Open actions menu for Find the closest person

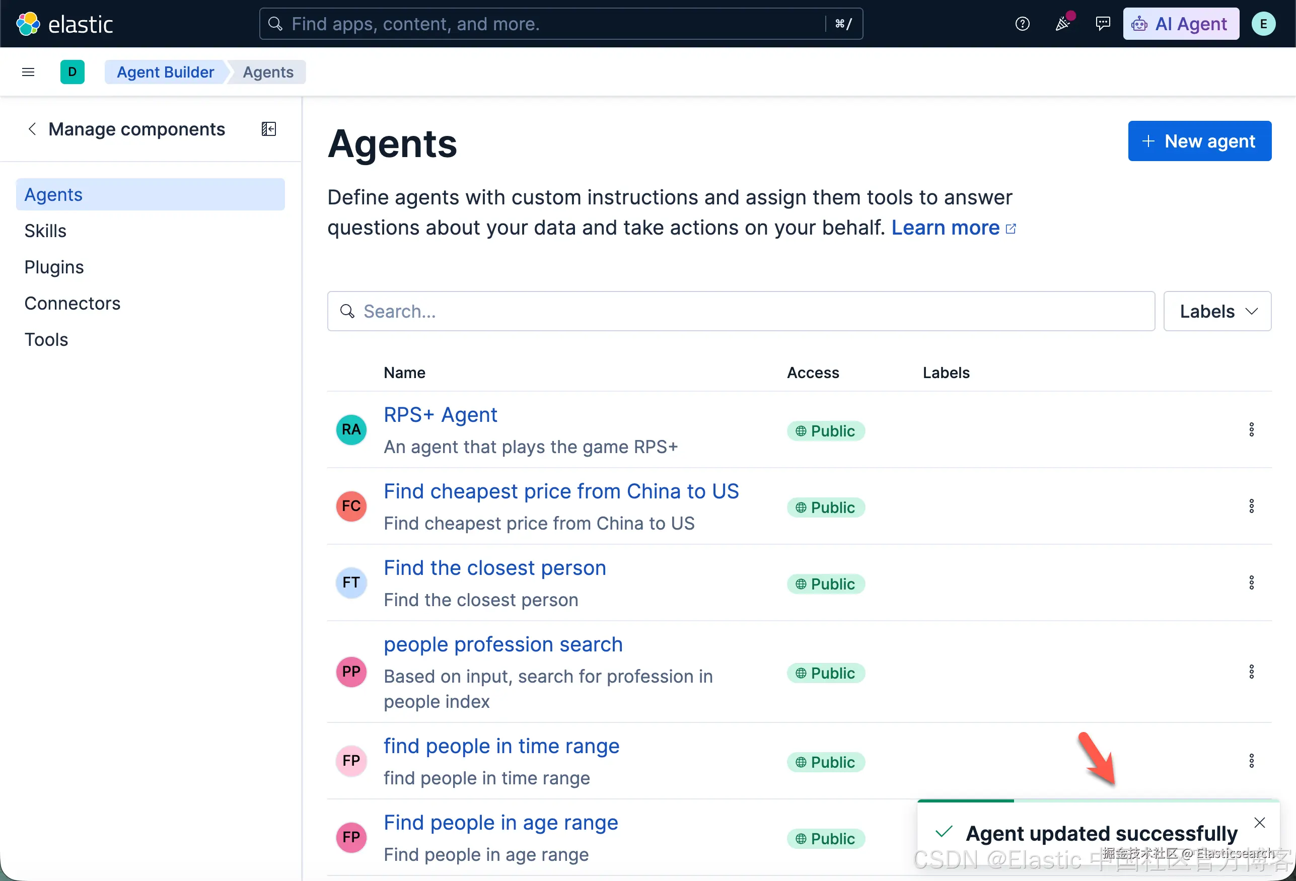[x=1251, y=582]
